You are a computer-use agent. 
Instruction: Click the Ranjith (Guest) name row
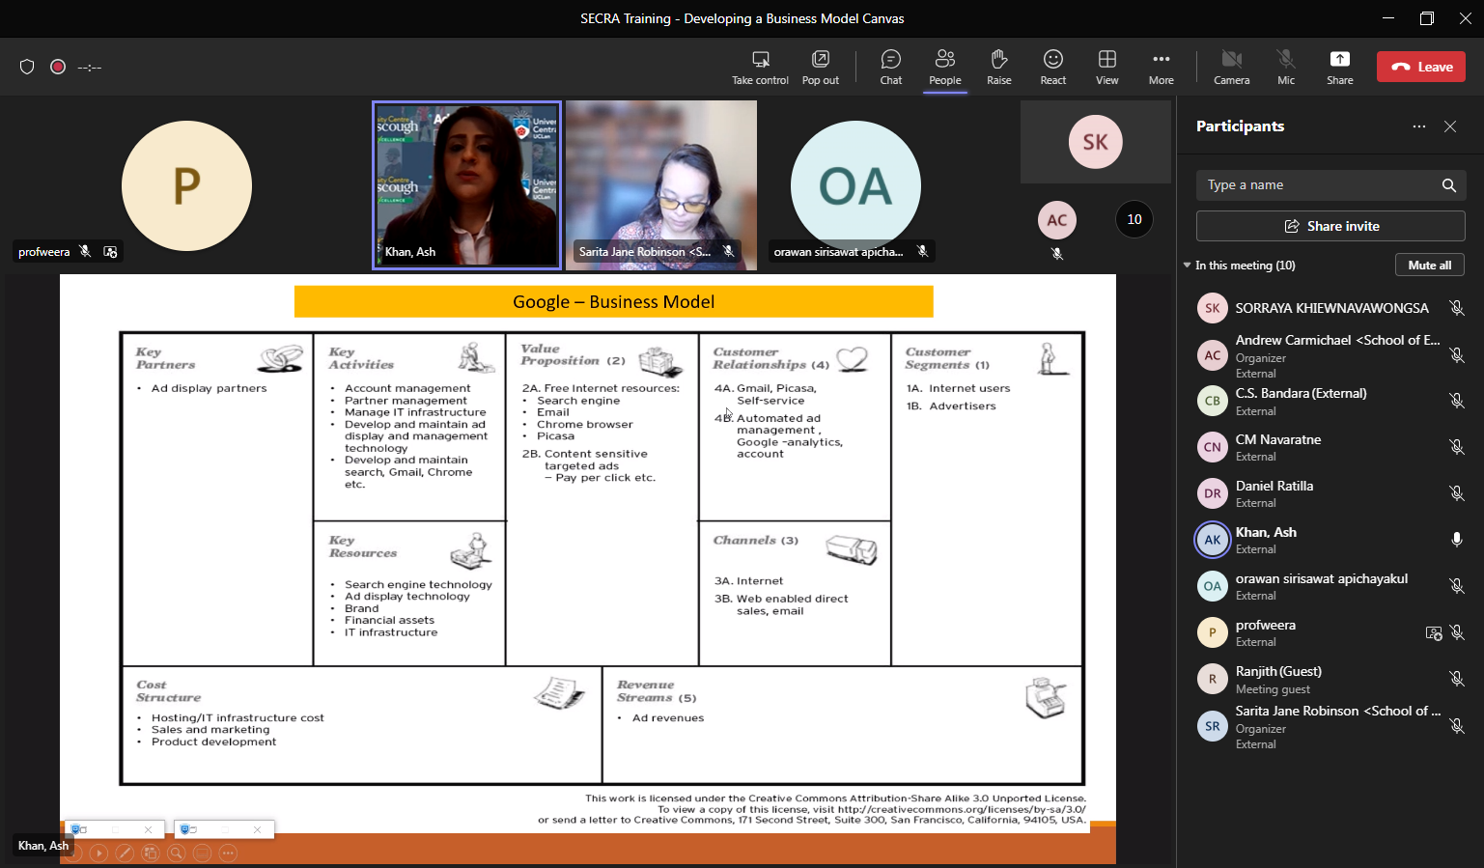[1330, 679]
